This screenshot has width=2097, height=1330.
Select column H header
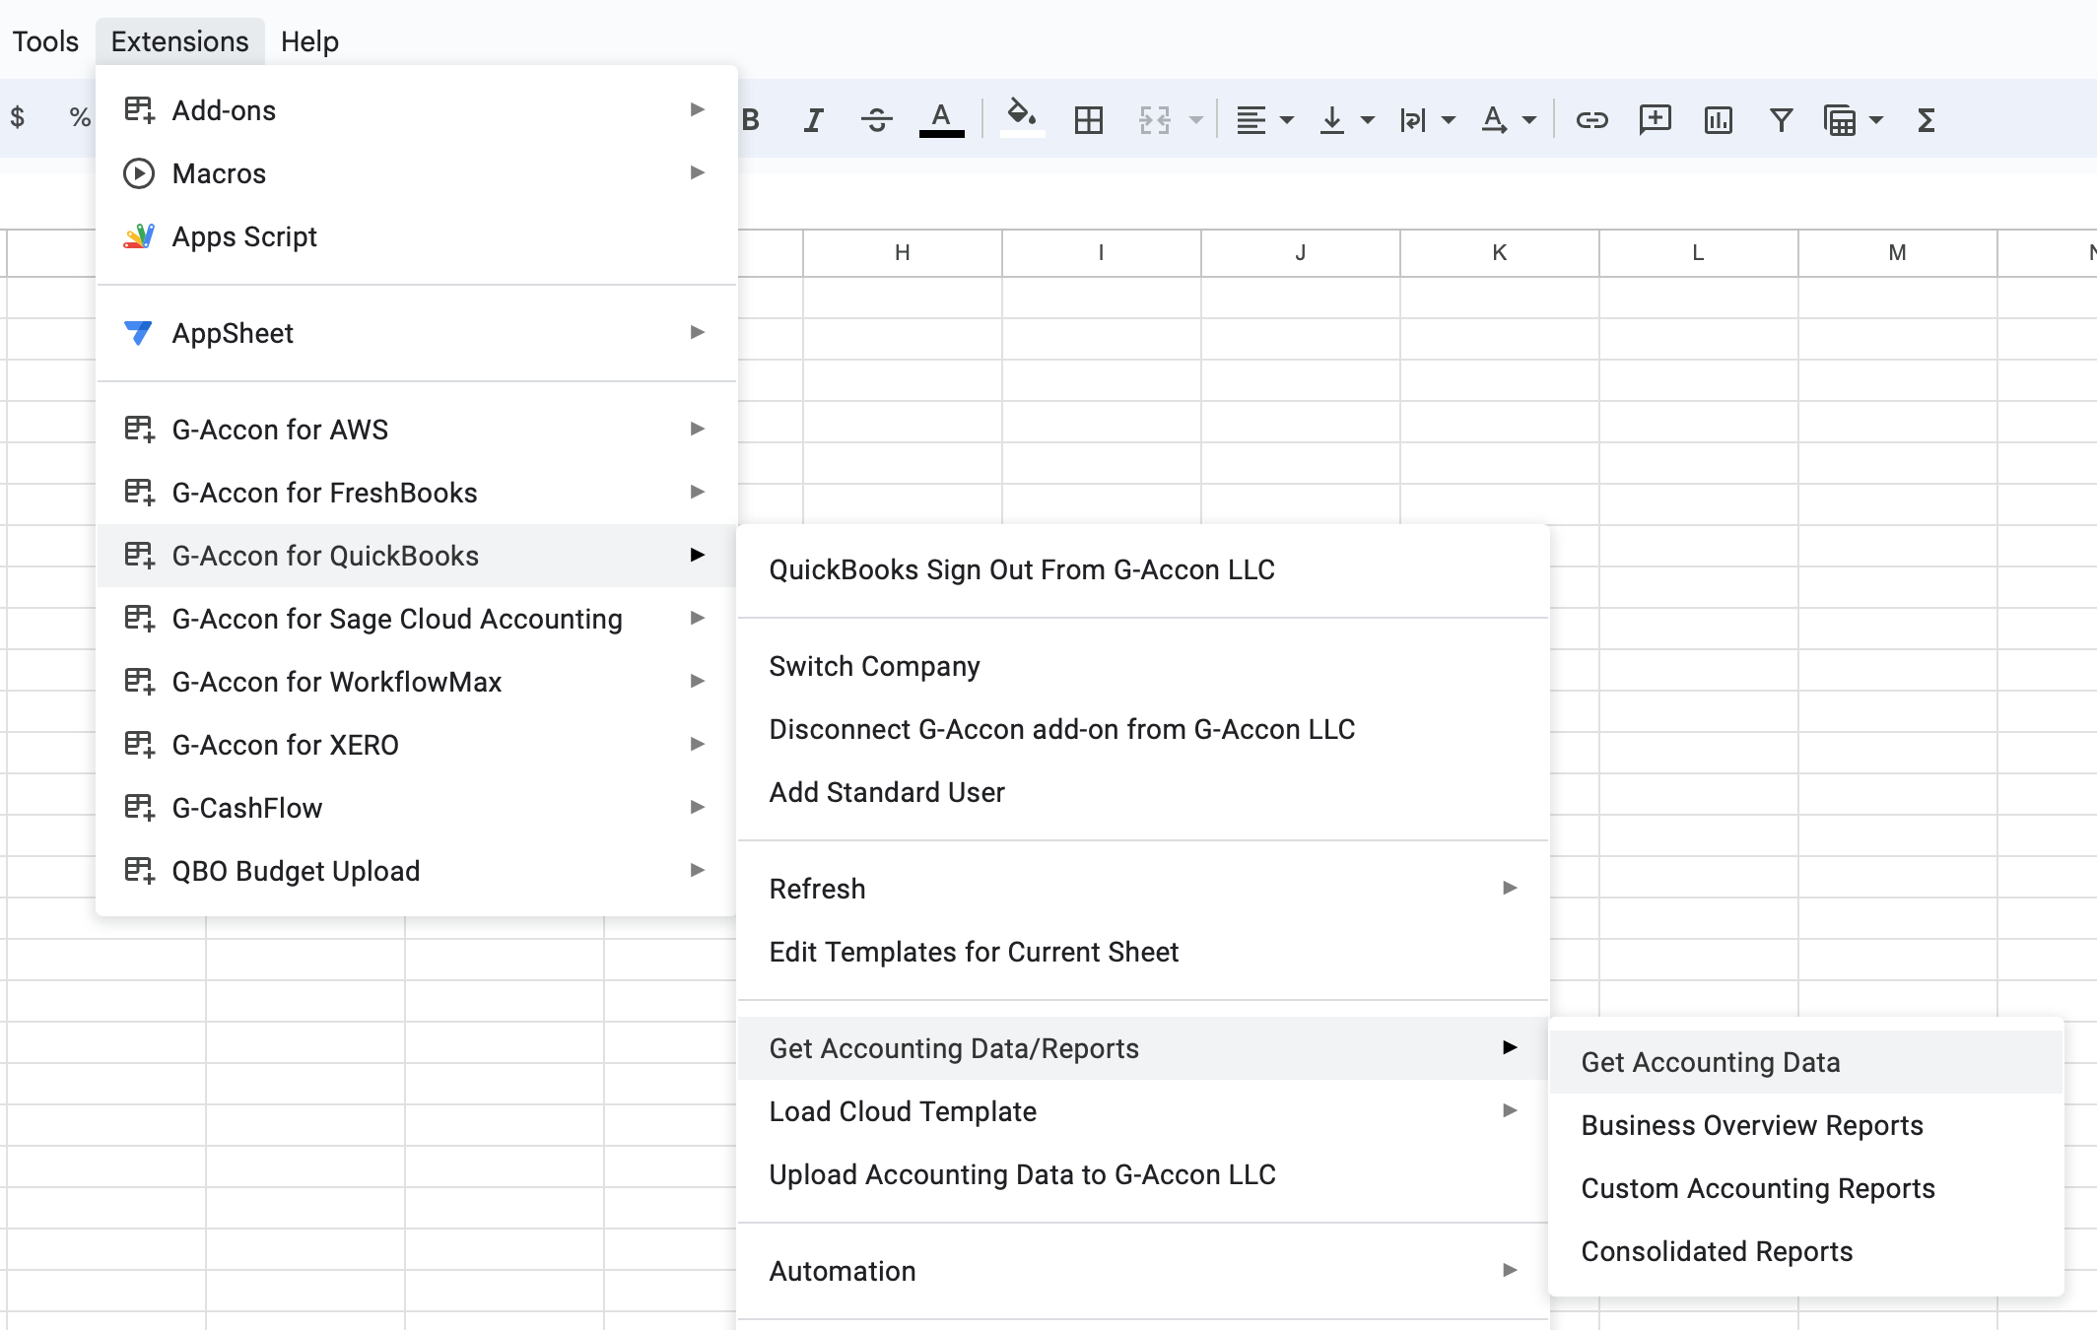tap(903, 253)
